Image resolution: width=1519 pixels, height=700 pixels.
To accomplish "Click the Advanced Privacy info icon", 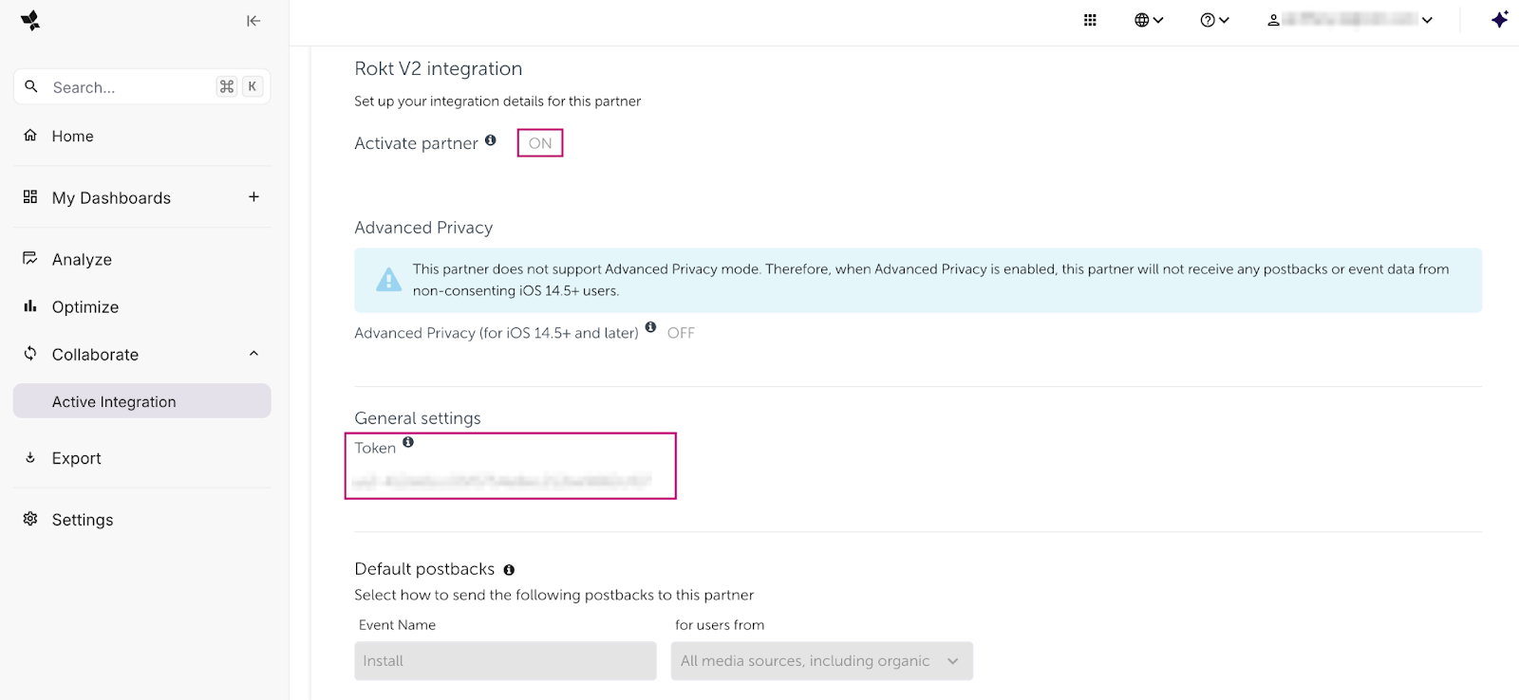I will coord(650,327).
